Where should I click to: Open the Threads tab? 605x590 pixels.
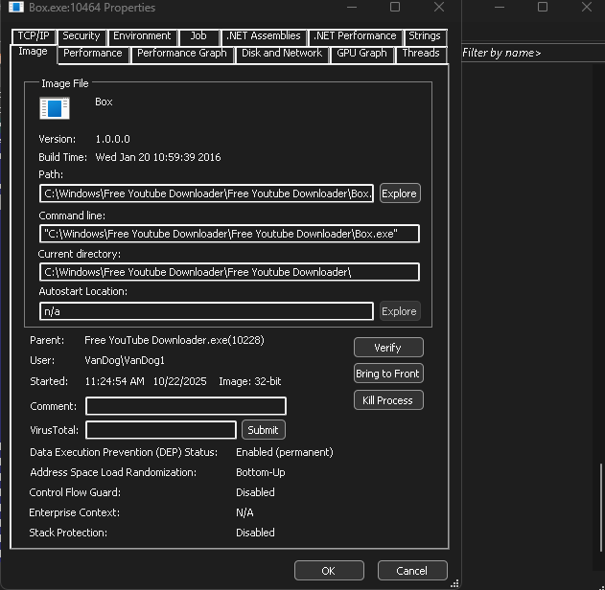[421, 54]
